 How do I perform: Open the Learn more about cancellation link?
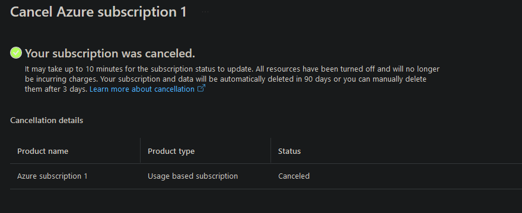pos(142,89)
